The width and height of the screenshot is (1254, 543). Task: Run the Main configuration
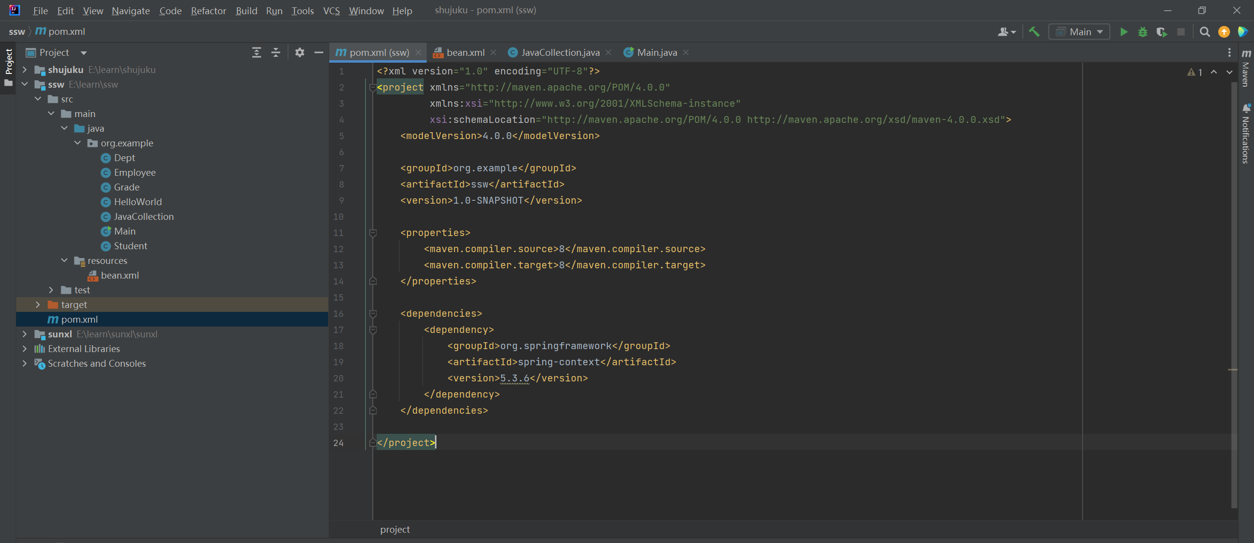[x=1124, y=32]
